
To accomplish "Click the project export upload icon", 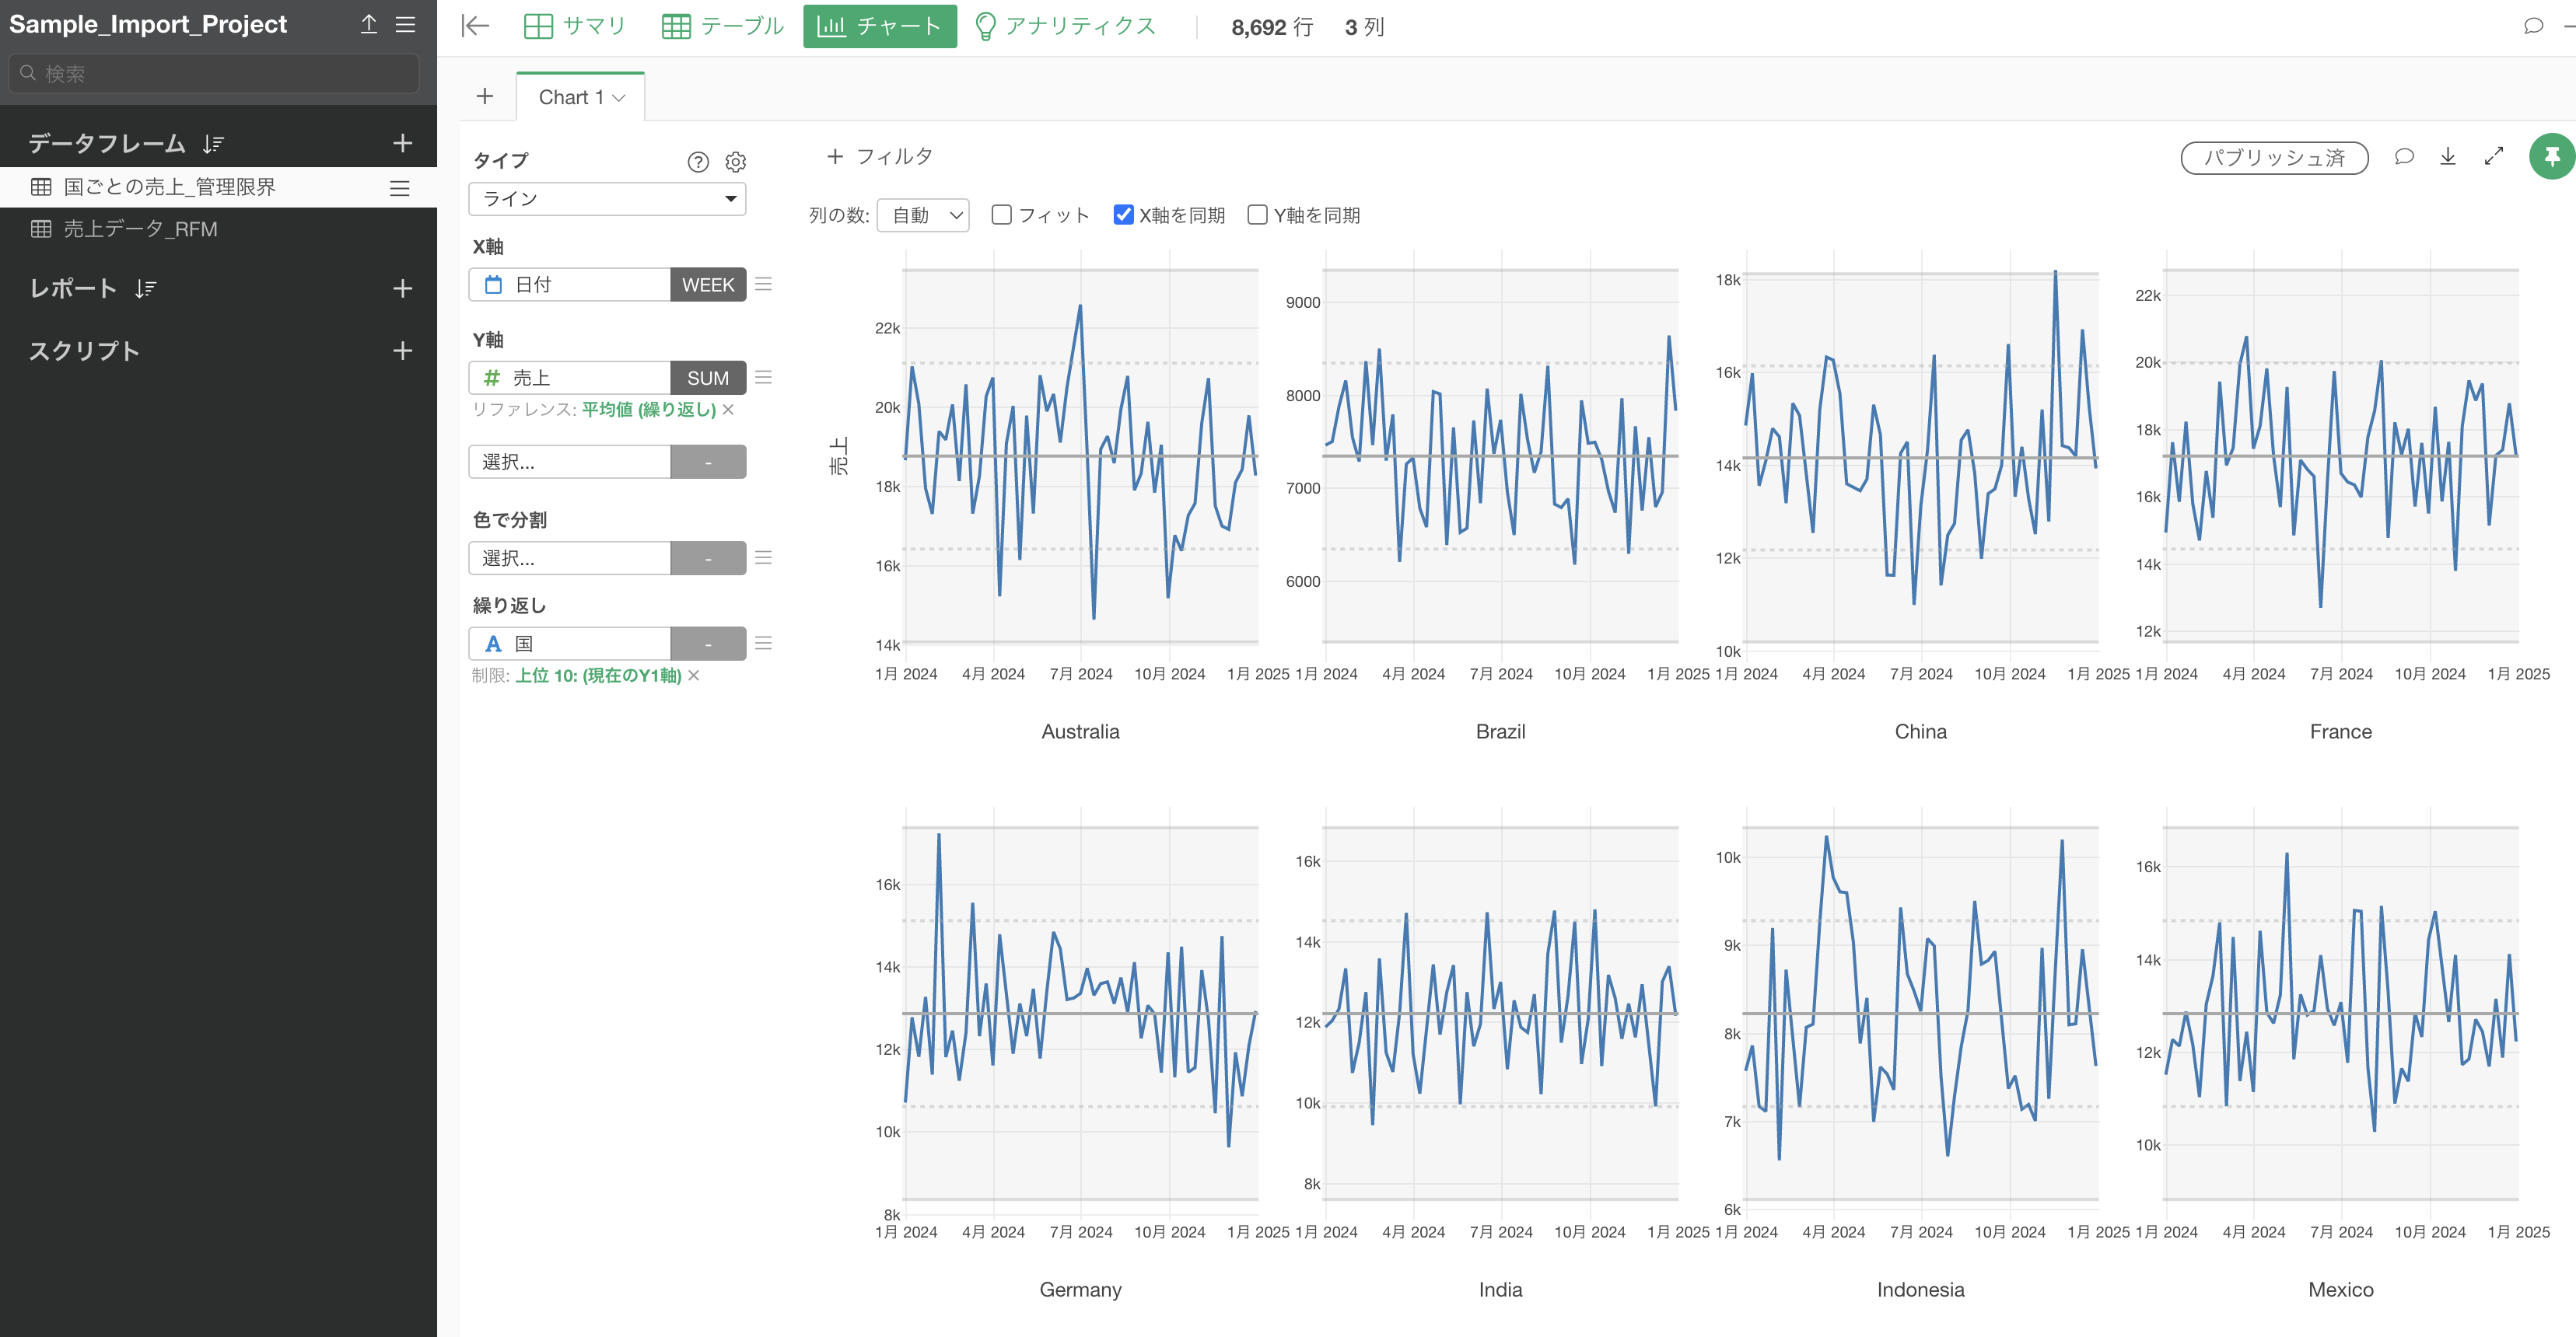I will coord(369,24).
